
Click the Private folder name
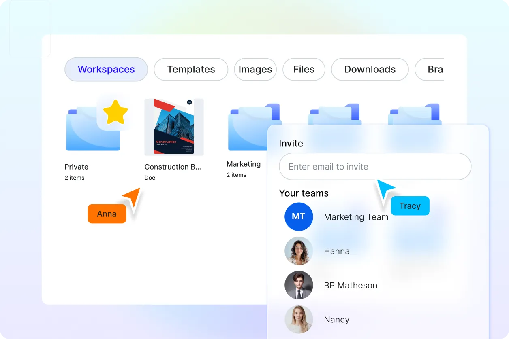pyautogui.click(x=77, y=167)
